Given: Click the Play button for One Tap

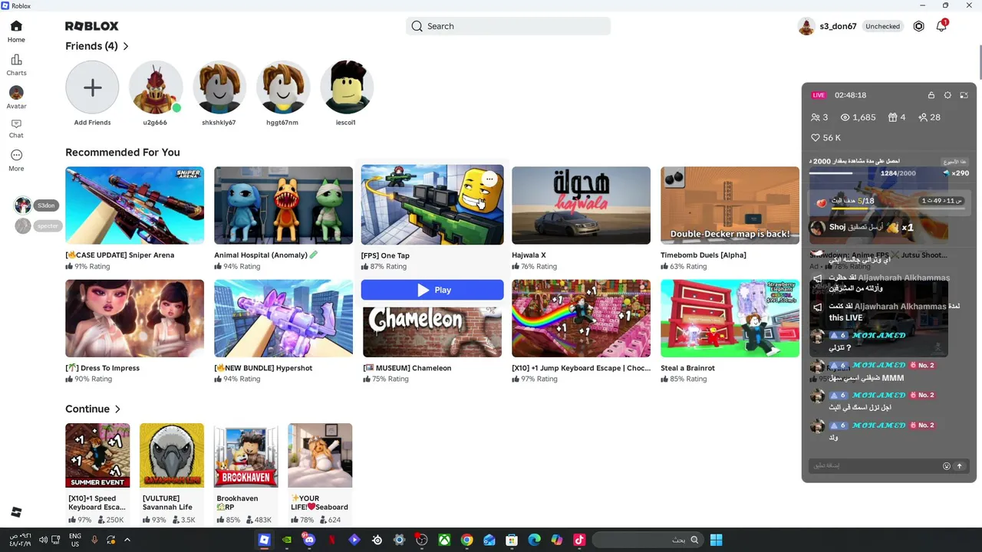Looking at the screenshot, I should click(x=432, y=290).
